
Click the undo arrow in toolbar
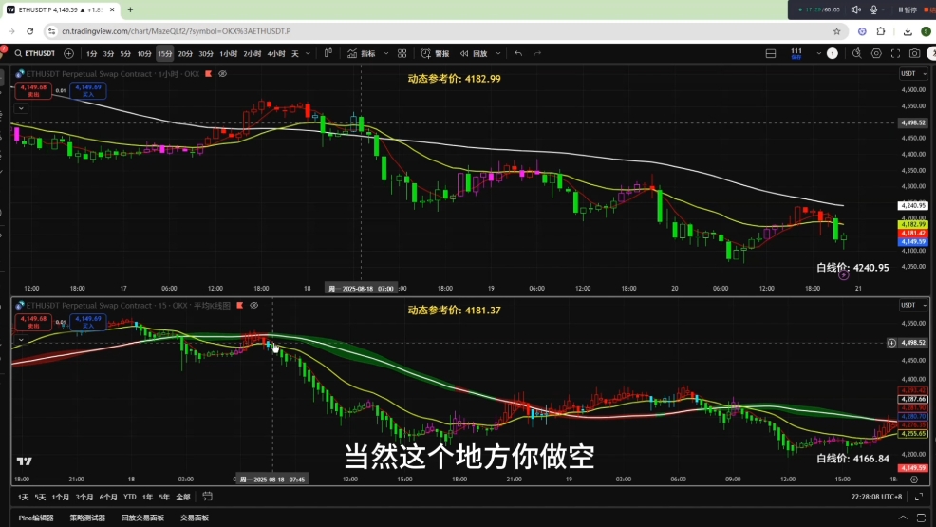tap(517, 53)
